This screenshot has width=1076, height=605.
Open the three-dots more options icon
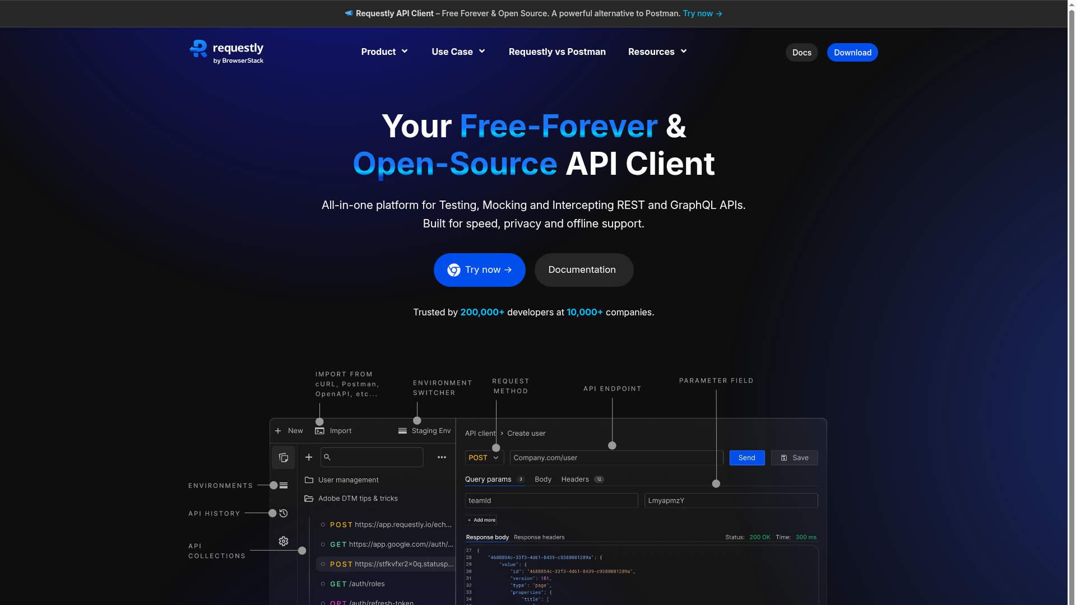tap(442, 457)
